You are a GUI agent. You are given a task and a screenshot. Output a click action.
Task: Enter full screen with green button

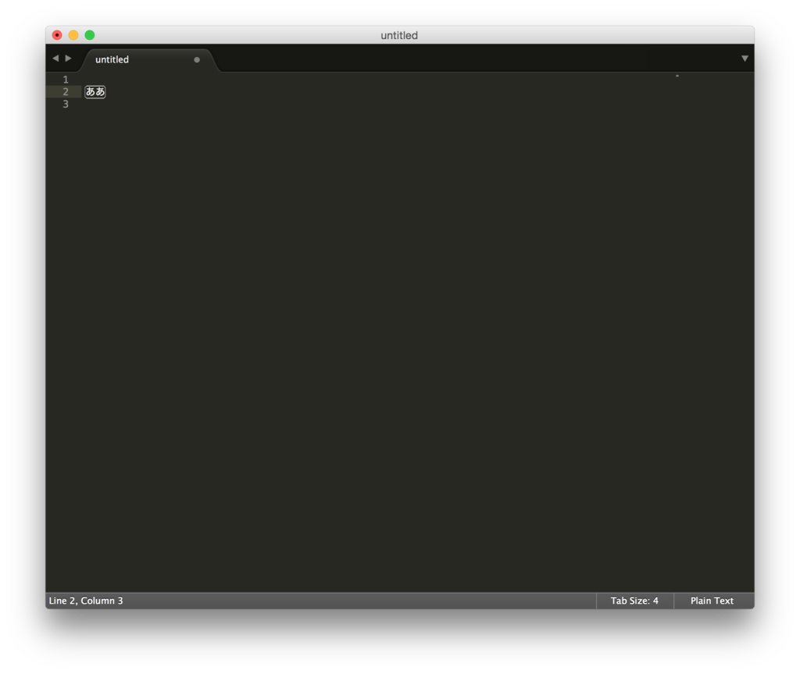pos(90,35)
